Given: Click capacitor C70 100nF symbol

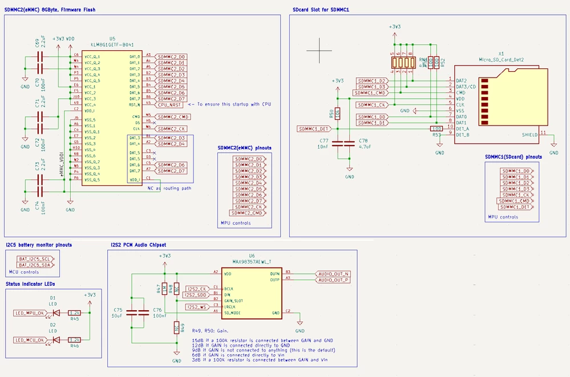Looking at the screenshot, I should [x=40, y=68].
